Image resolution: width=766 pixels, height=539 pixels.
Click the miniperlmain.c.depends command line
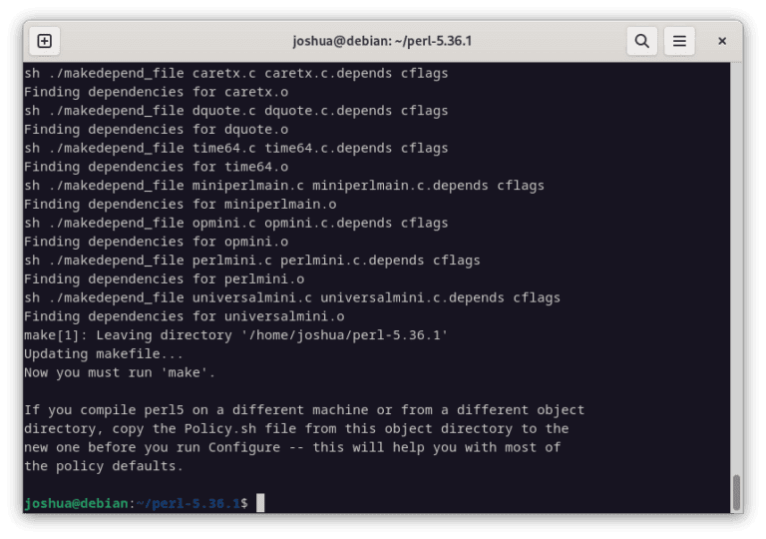284,186
